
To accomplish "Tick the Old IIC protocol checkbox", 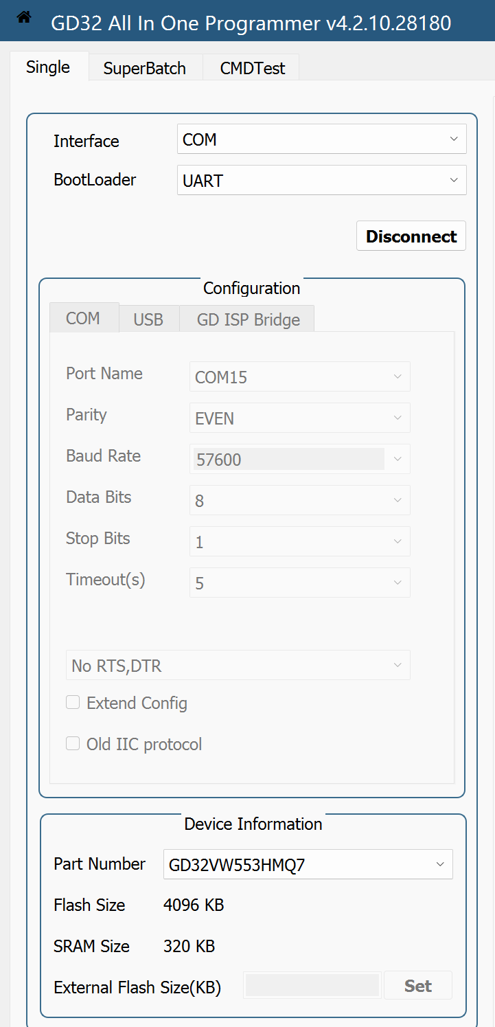I will [73, 744].
